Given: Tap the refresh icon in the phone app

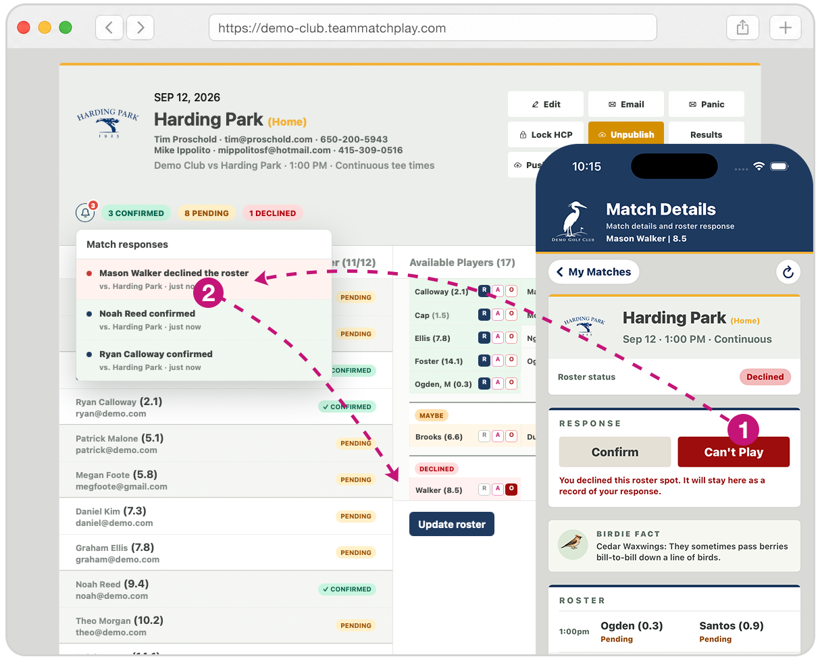Looking at the screenshot, I should click(788, 272).
